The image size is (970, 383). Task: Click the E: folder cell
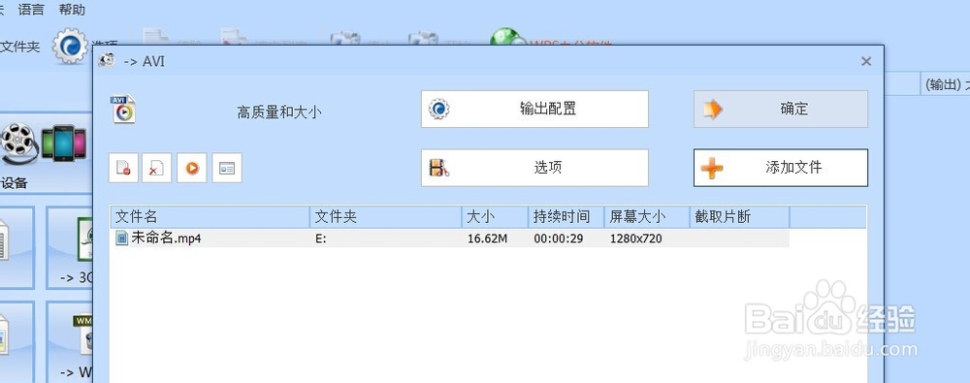point(320,239)
